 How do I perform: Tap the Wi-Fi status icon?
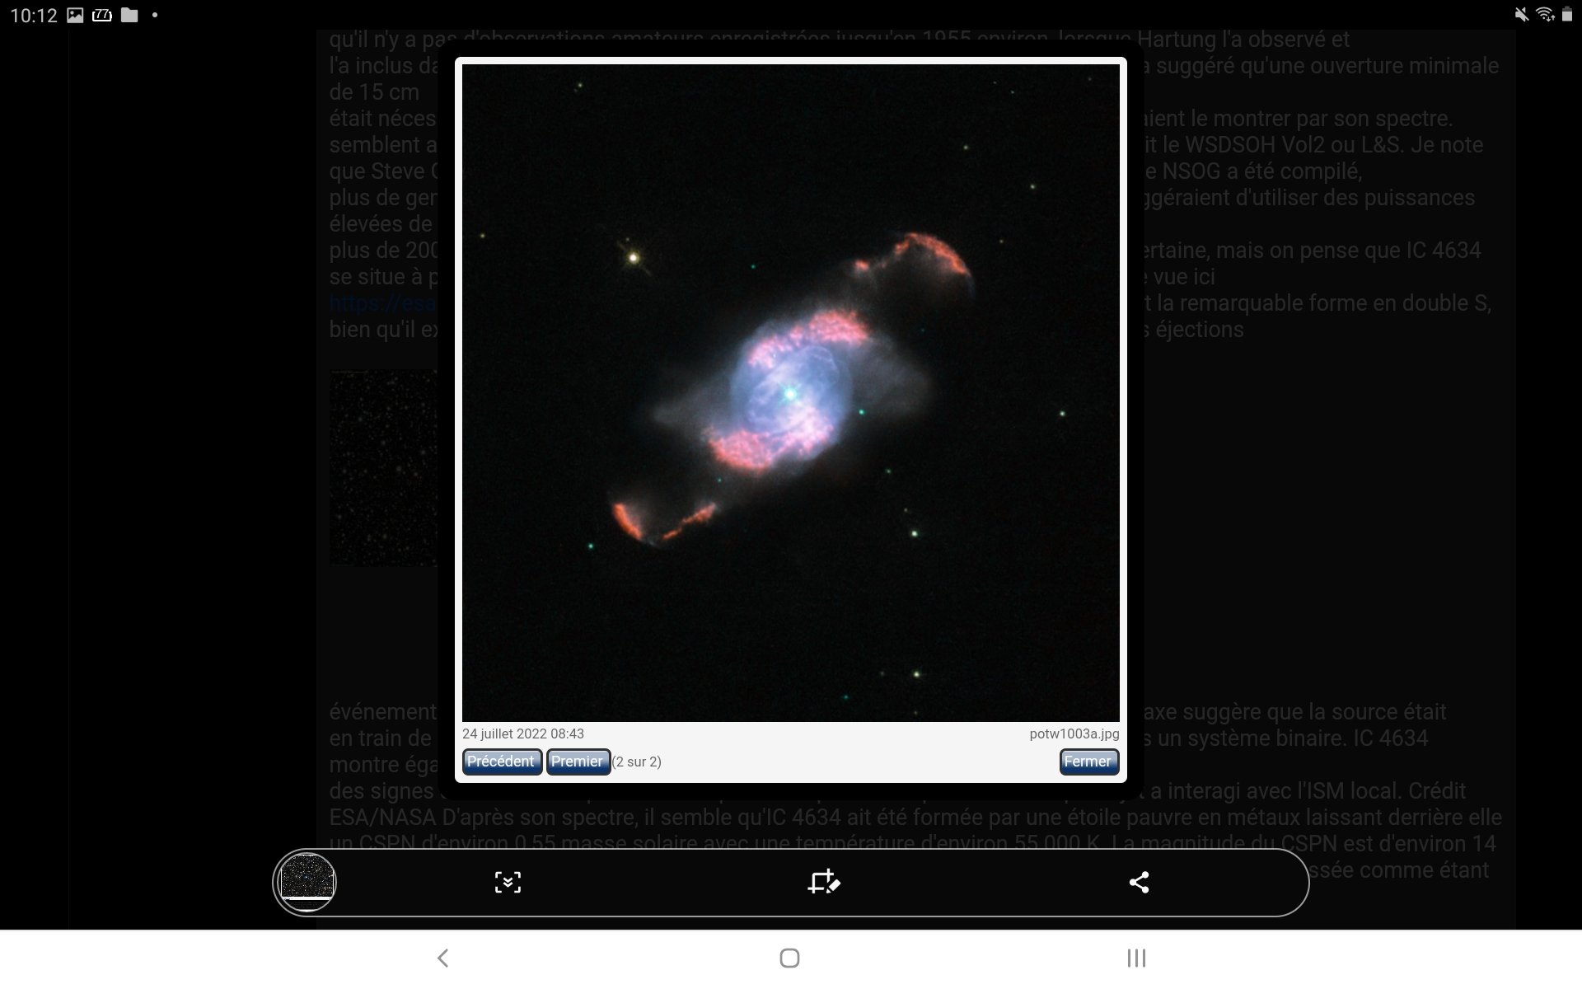[x=1545, y=15]
